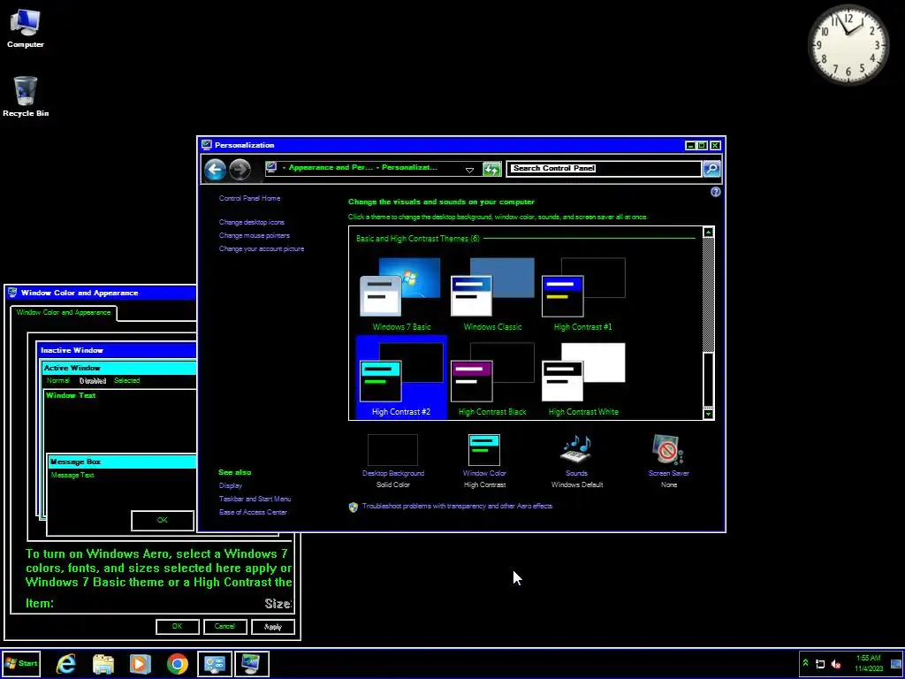Click the Back arrow in Personalization
This screenshot has height=679, width=905.
click(x=215, y=169)
